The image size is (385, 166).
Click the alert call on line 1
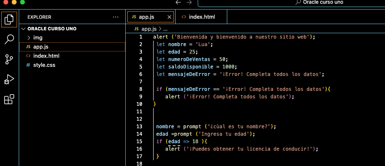coord(161,37)
